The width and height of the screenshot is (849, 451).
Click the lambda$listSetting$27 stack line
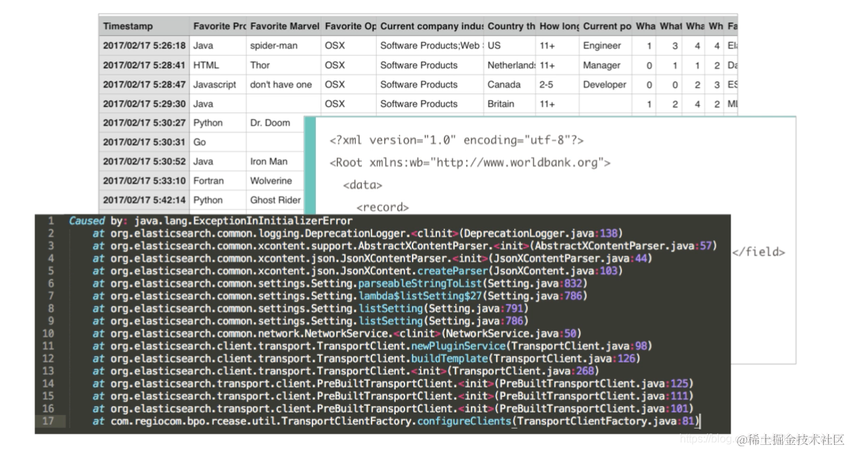point(340,296)
